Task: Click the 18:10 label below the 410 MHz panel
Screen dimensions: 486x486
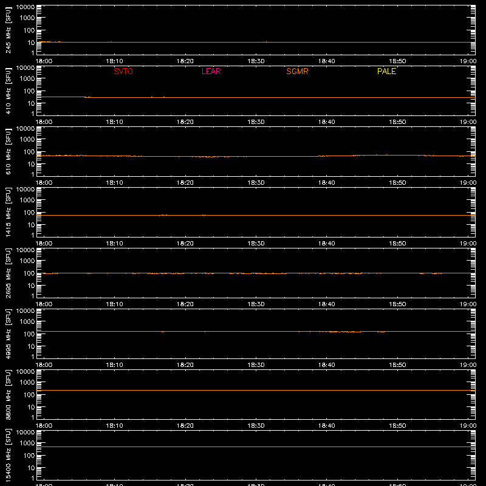Action: [114, 122]
